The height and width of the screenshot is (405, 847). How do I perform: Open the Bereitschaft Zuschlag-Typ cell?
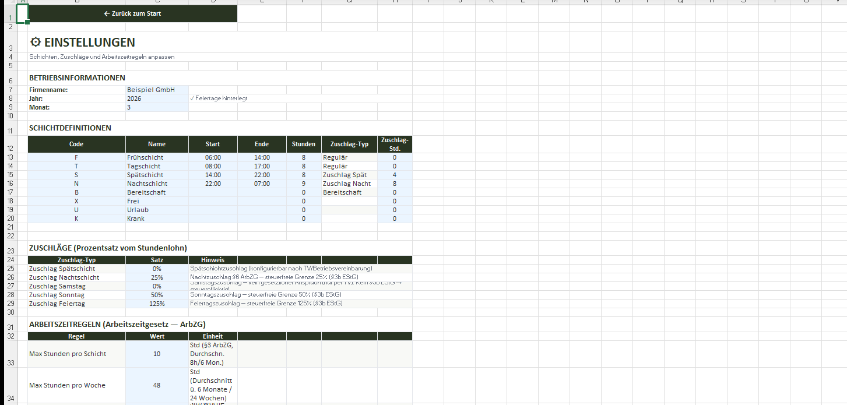tap(349, 192)
